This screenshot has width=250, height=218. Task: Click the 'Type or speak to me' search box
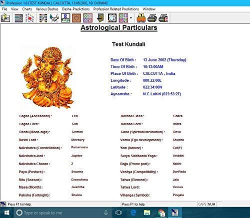pos(62,213)
